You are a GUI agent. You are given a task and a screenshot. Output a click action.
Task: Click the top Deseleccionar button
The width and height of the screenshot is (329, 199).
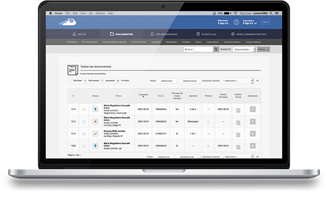[190, 81]
